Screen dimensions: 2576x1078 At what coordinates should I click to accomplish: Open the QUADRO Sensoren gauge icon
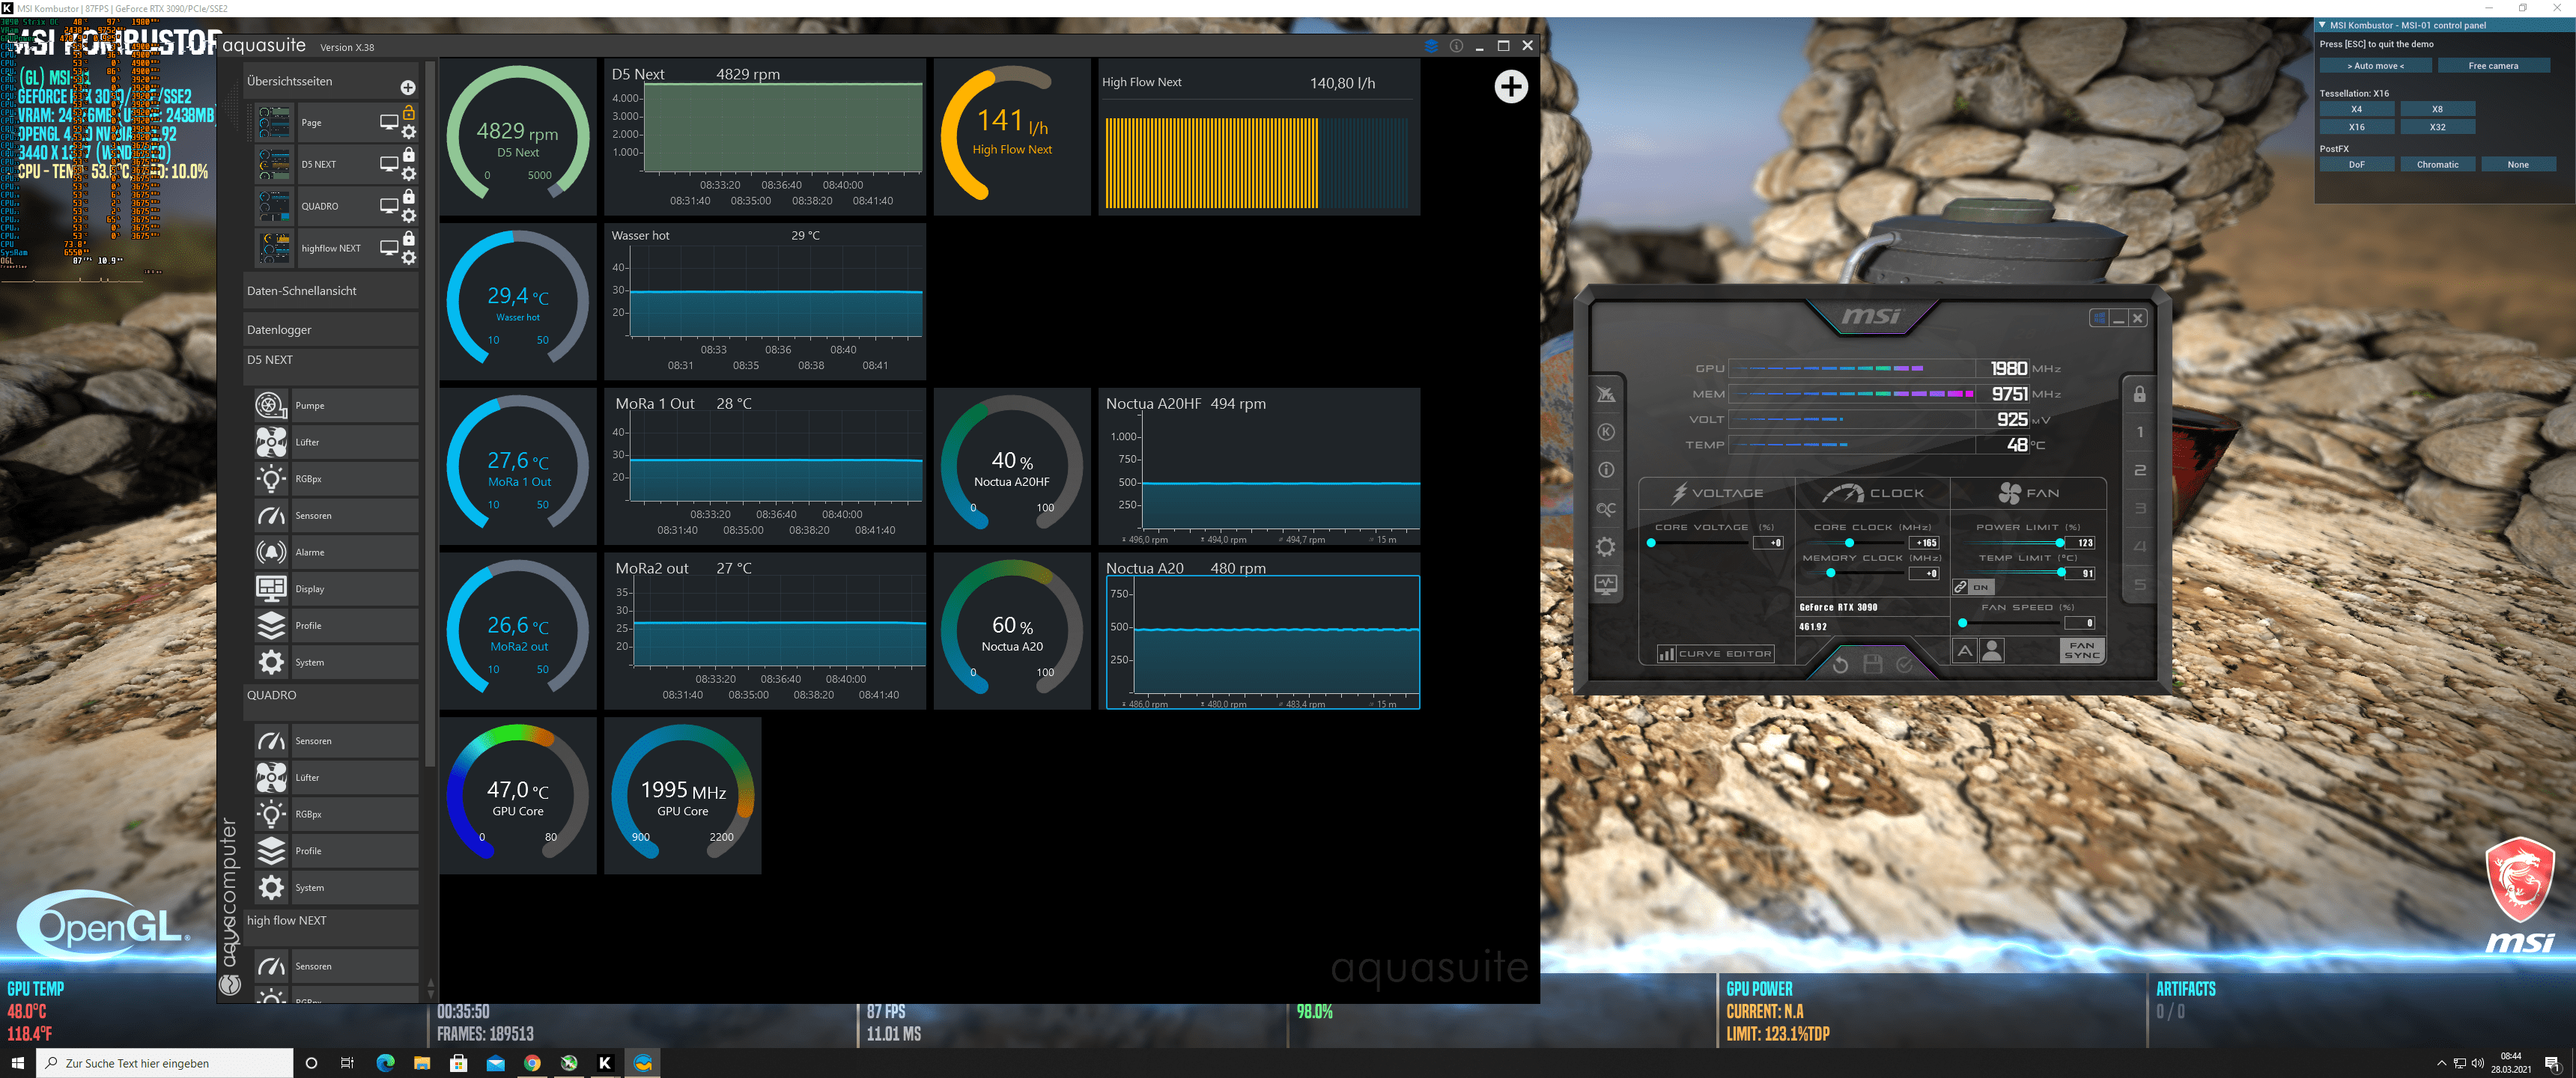pyautogui.click(x=271, y=741)
